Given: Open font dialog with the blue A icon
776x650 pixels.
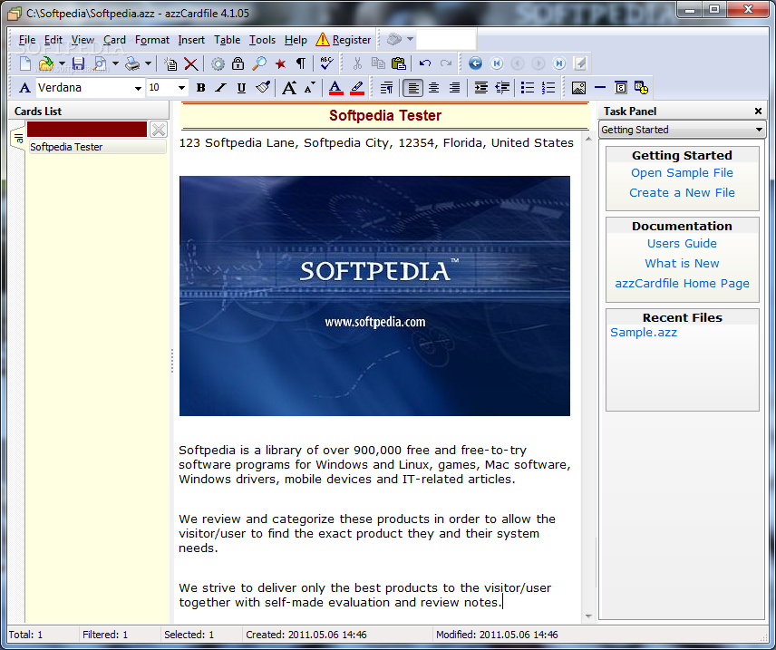Looking at the screenshot, I should coord(24,88).
